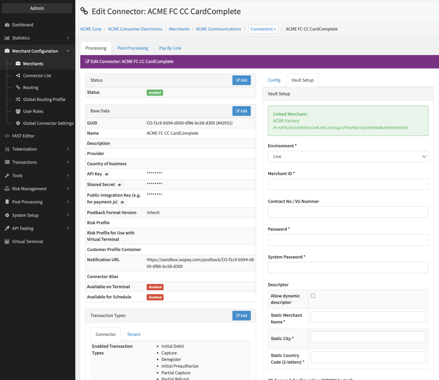Open the Environment dropdown set to Live
The width and height of the screenshot is (439, 380).
point(348,156)
